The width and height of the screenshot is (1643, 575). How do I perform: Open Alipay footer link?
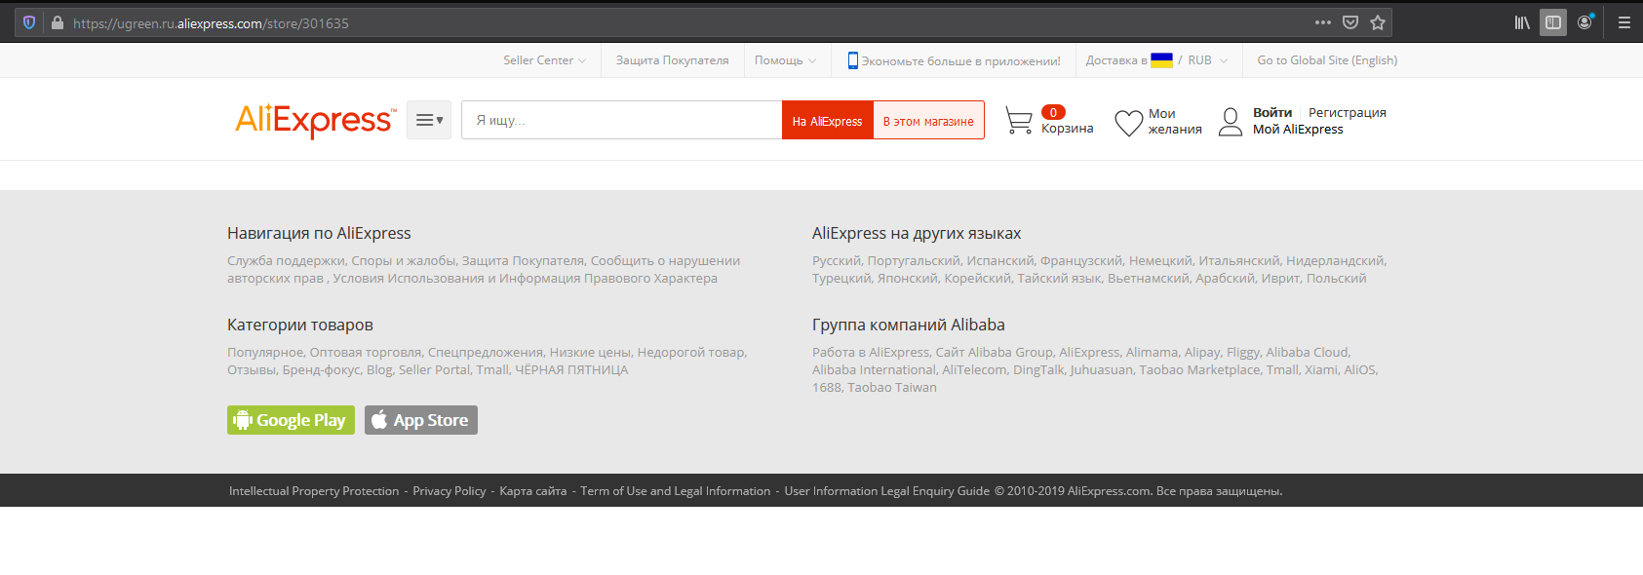click(1202, 353)
